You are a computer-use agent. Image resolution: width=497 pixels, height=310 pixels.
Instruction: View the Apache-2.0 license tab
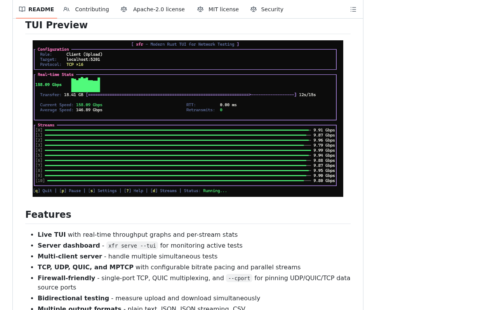coord(159,9)
